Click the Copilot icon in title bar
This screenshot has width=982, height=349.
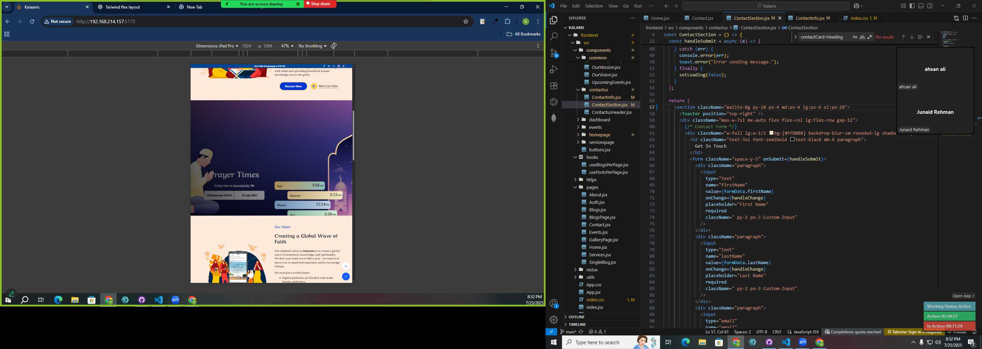tap(857, 6)
